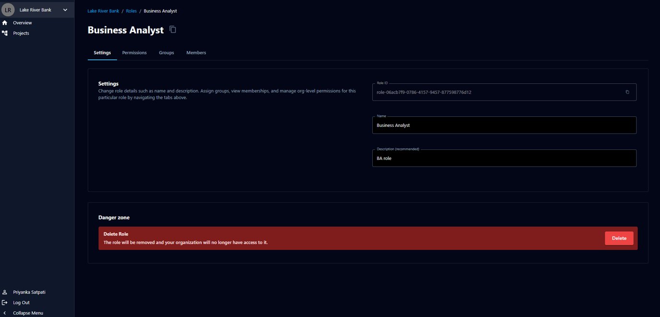This screenshot has width=660, height=317.
Task: Click the Settings section heading text
Action: [x=108, y=84]
